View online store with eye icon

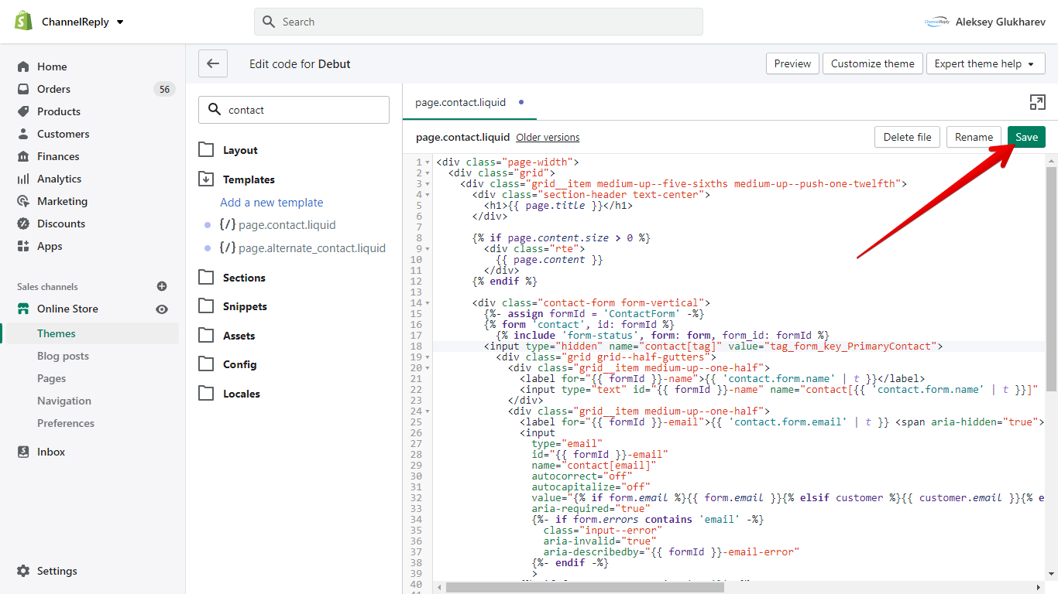(x=162, y=309)
